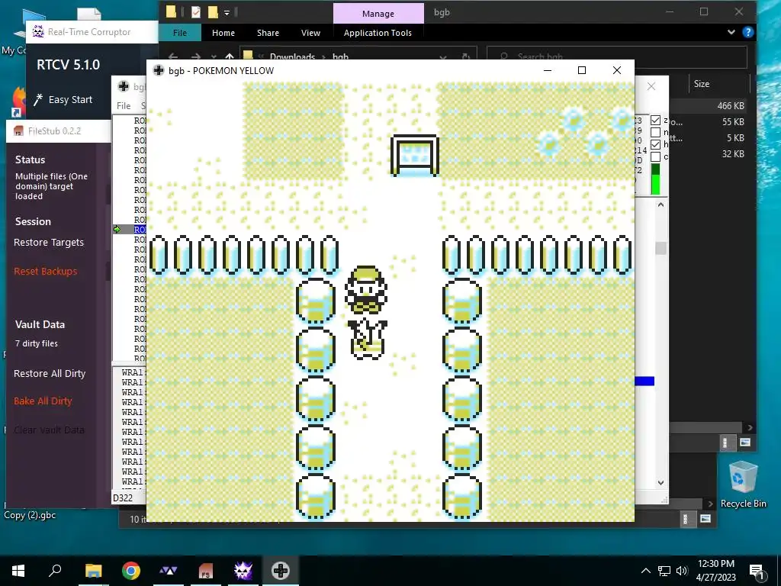Switch to the Home ribbon tab
781x586 pixels.
(223, 33)
